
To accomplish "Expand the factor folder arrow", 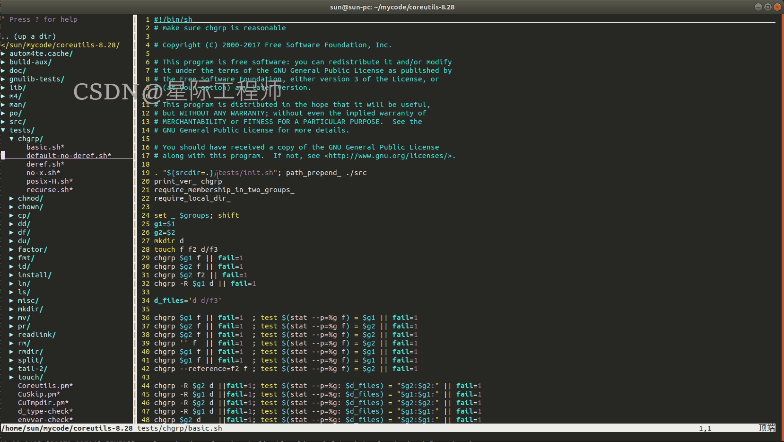I will [11, 249].
